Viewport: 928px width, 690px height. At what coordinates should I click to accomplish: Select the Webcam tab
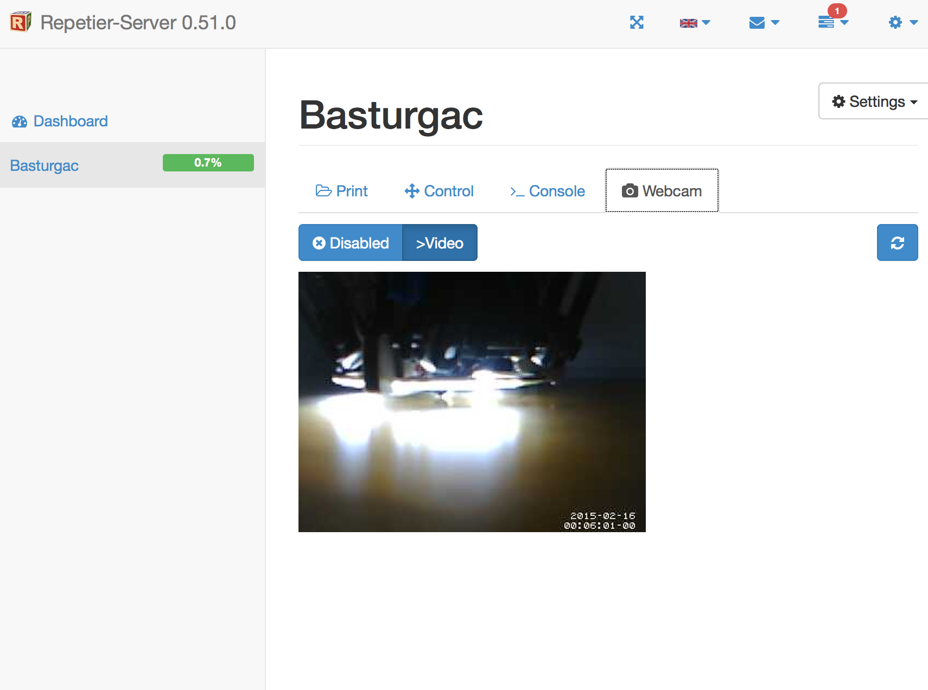pyautogui.click(x=662, y=191)
